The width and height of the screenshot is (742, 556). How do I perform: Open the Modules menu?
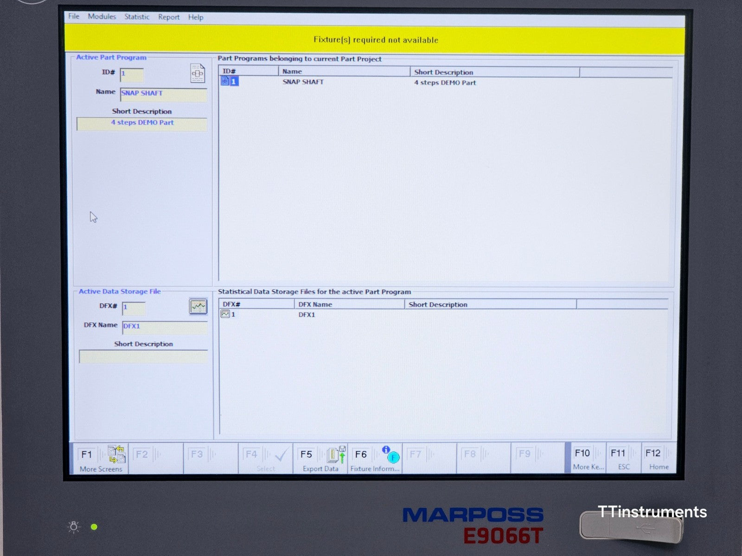(102, 17)
